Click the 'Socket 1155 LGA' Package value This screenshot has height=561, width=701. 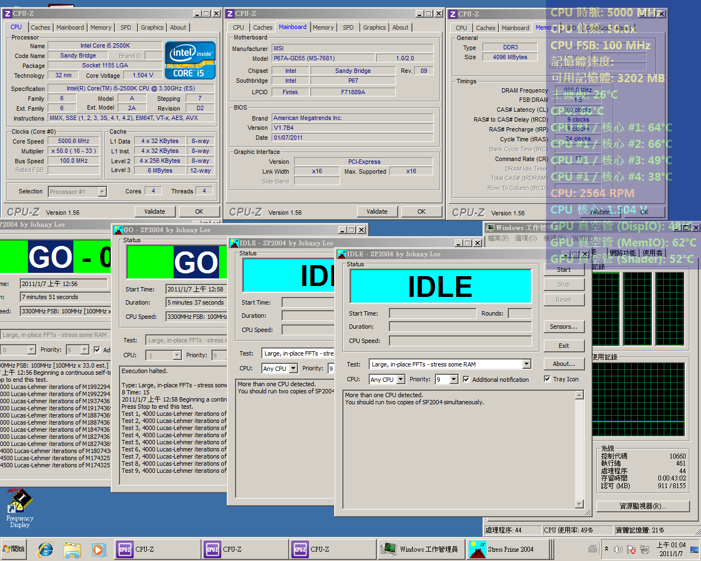[x=105, y=65]
